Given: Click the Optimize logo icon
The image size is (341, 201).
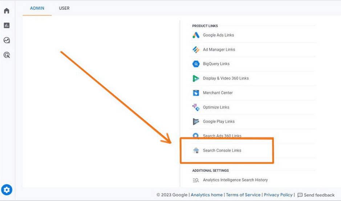Looking at the screenshot, I should pyautogui.click(x=196, y=107).
